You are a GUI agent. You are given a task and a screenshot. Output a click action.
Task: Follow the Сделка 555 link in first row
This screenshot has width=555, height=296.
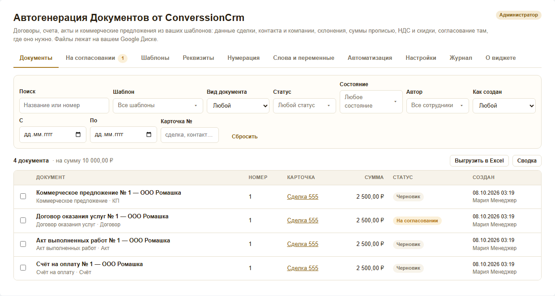point(303,196)
